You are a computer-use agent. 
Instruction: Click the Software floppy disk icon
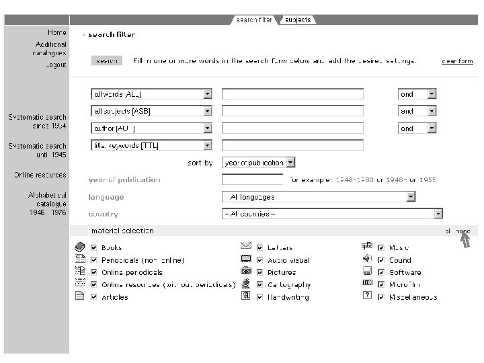[x=367, y=271]
